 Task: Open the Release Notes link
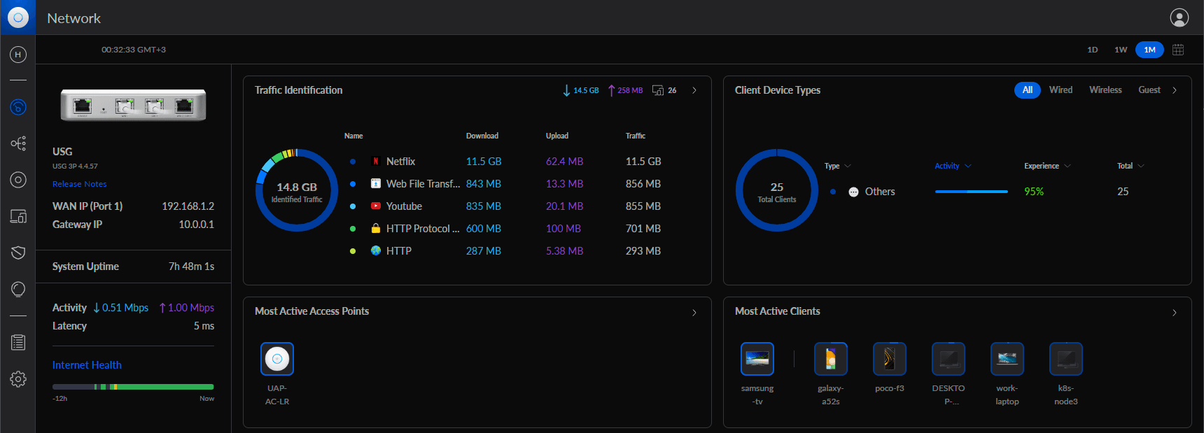point(80,184)
